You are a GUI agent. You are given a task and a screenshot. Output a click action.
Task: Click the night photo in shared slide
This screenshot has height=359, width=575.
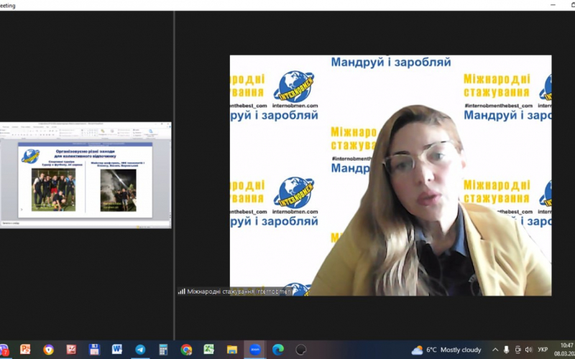coord(118,190)
